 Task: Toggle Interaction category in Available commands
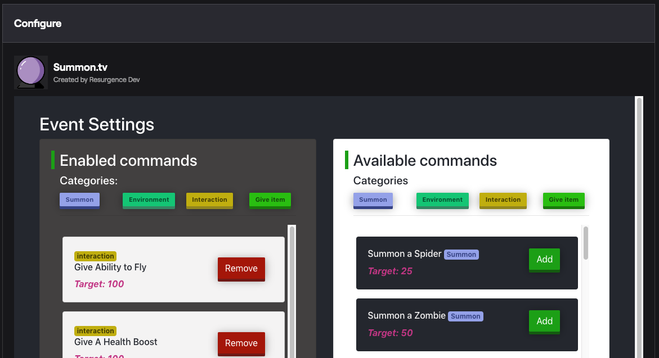[503, 200]
